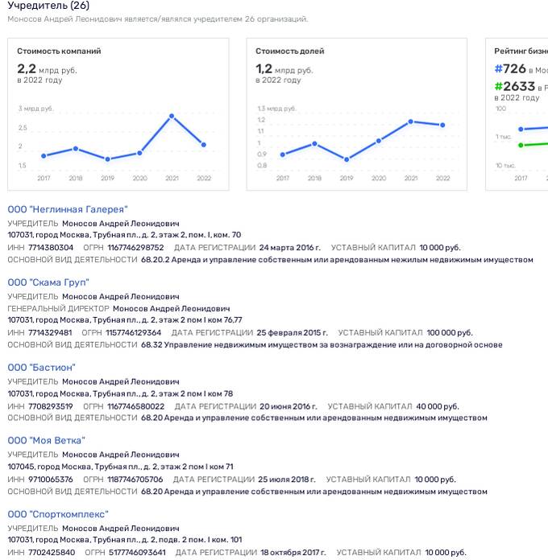
Task: Select the 2022 point on Стоимость компаний chart
Action: click(x=204, y=145)
